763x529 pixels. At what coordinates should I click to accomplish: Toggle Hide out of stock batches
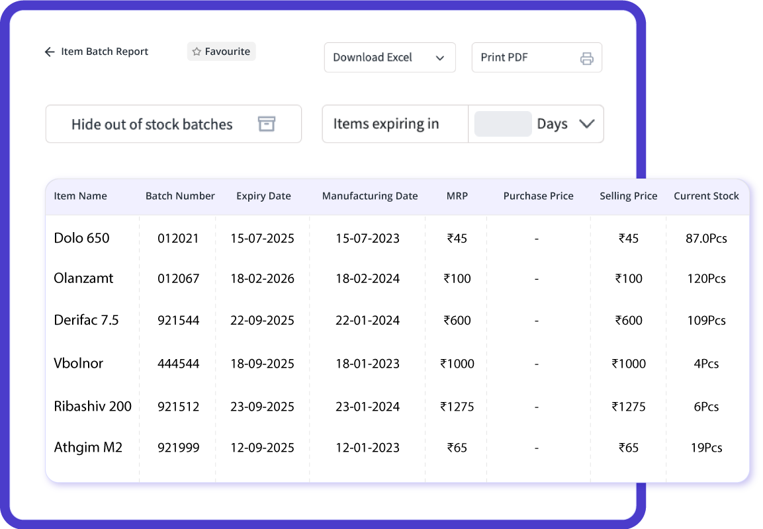[x=174, y=124]
